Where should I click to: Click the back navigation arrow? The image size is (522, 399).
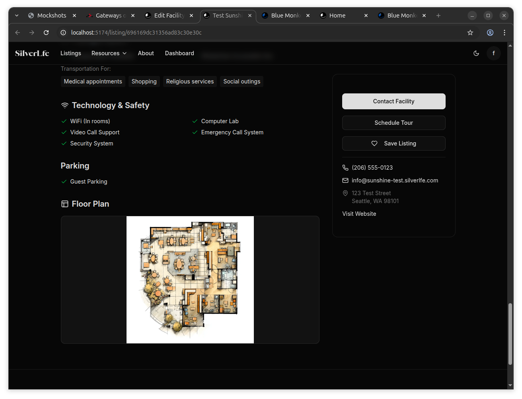click(18, 33)
